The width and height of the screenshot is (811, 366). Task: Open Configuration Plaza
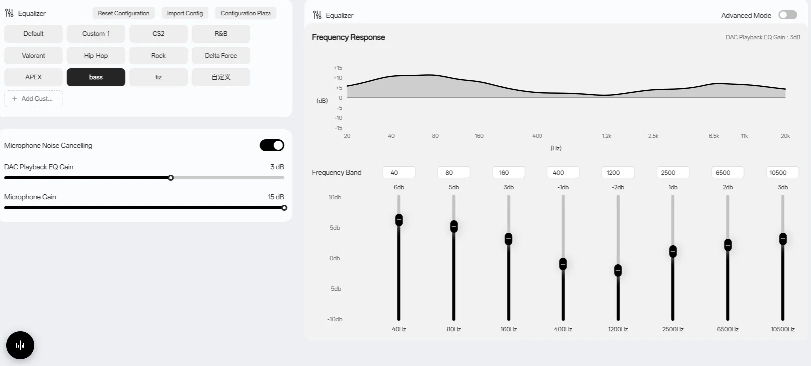tap(246, 13)
